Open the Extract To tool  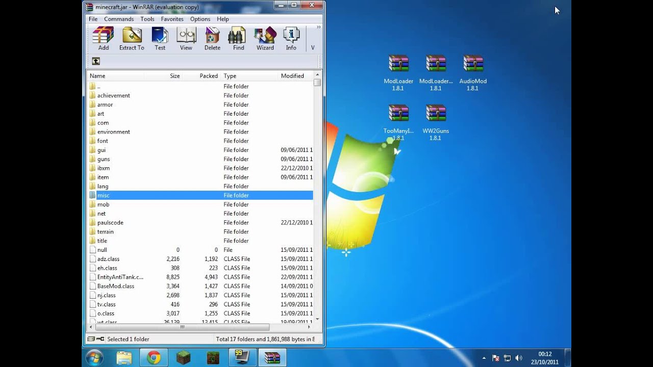(132, 39)
